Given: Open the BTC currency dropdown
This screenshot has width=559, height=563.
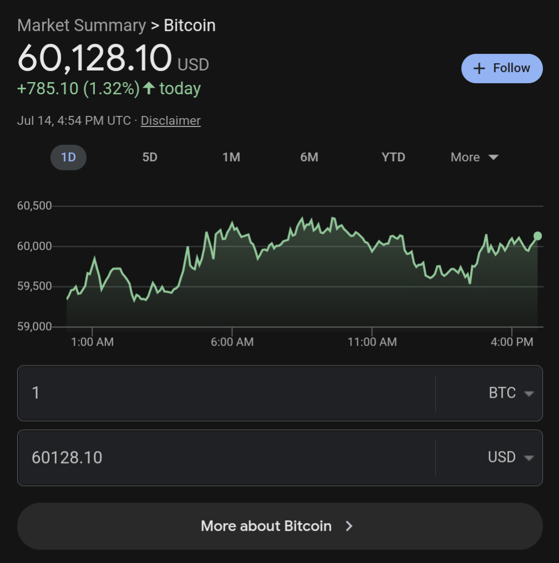Looking at the screenshot, I should click(x=511, y=393).
